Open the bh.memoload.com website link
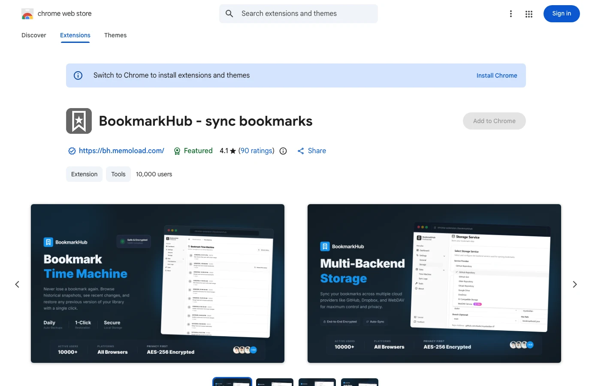Image resolution: width=592 pixels, height=386 pixels. [121, 151]
